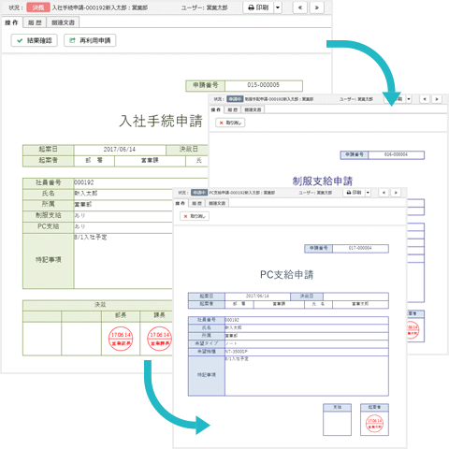This screenshot has width=449, height=449.
Task: Switch to the 関連文書 tab in the top window
Action: click(x=63, y=22)
